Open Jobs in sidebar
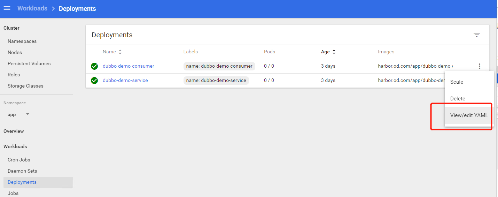Viewport: 498px width, 197px height. 13,193
